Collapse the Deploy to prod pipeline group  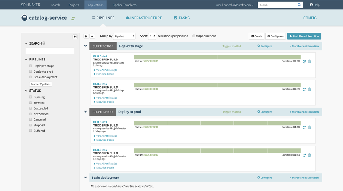(85, 111)
